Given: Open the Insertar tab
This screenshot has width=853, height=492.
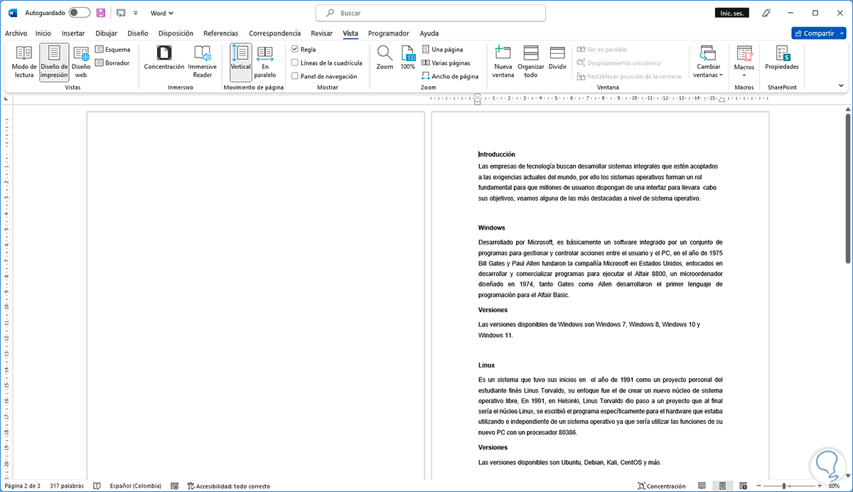Looking at the screenshot, I should pyautogui.click(x=73, y=33).
